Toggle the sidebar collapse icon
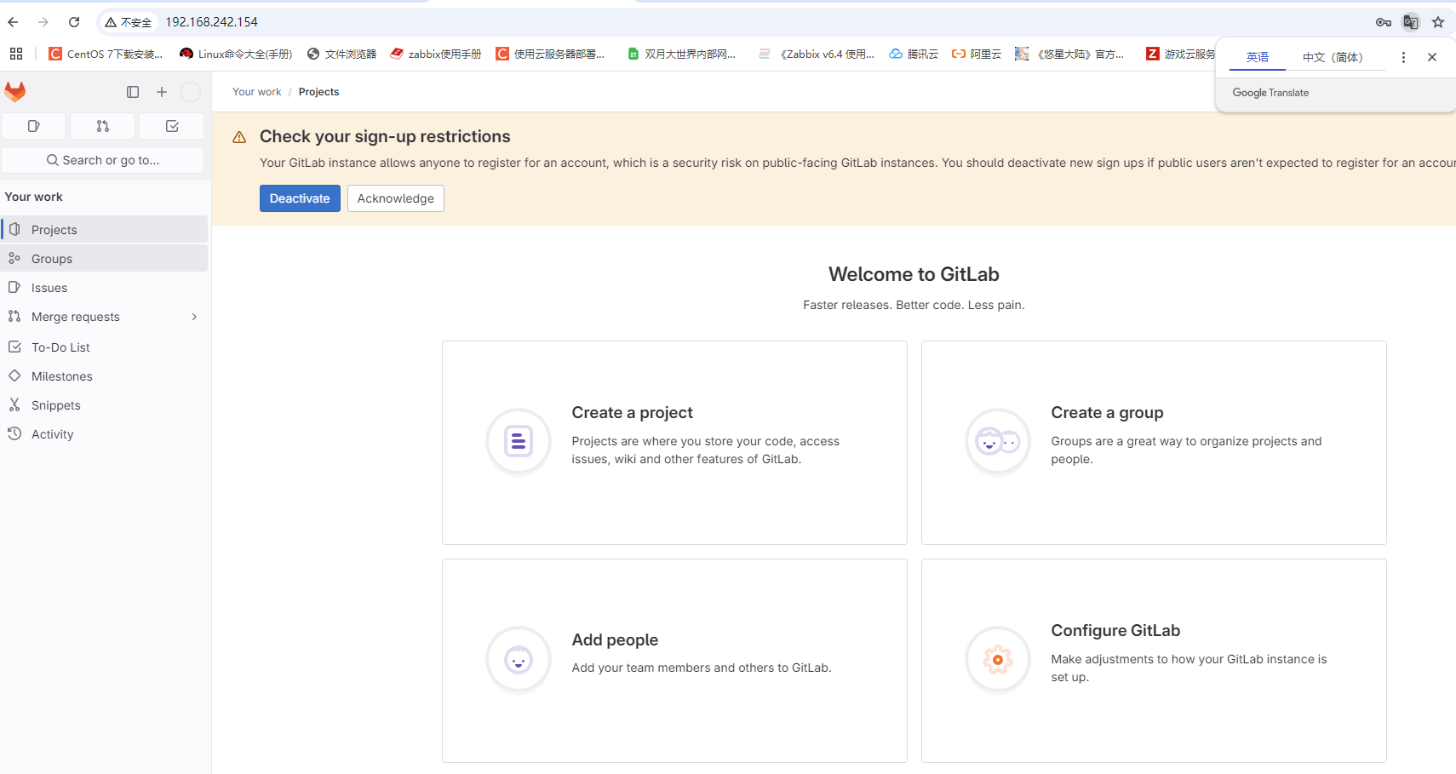The width and height of the screenshot is (1456, 774). 133,92
